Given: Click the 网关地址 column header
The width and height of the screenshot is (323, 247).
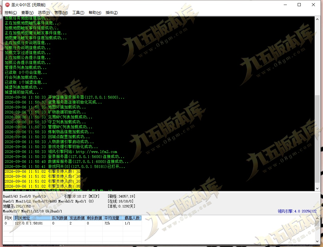Looking at the screenshot, I should (32, 218).
